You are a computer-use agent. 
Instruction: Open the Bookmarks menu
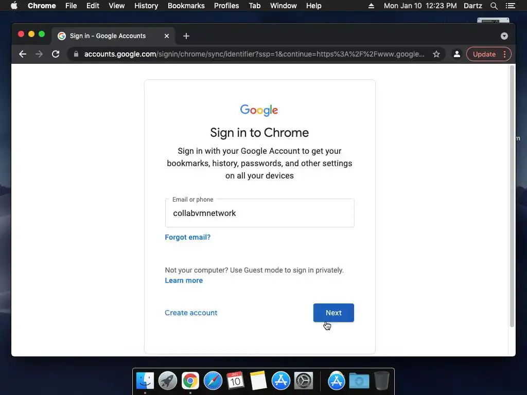point(186,6)
